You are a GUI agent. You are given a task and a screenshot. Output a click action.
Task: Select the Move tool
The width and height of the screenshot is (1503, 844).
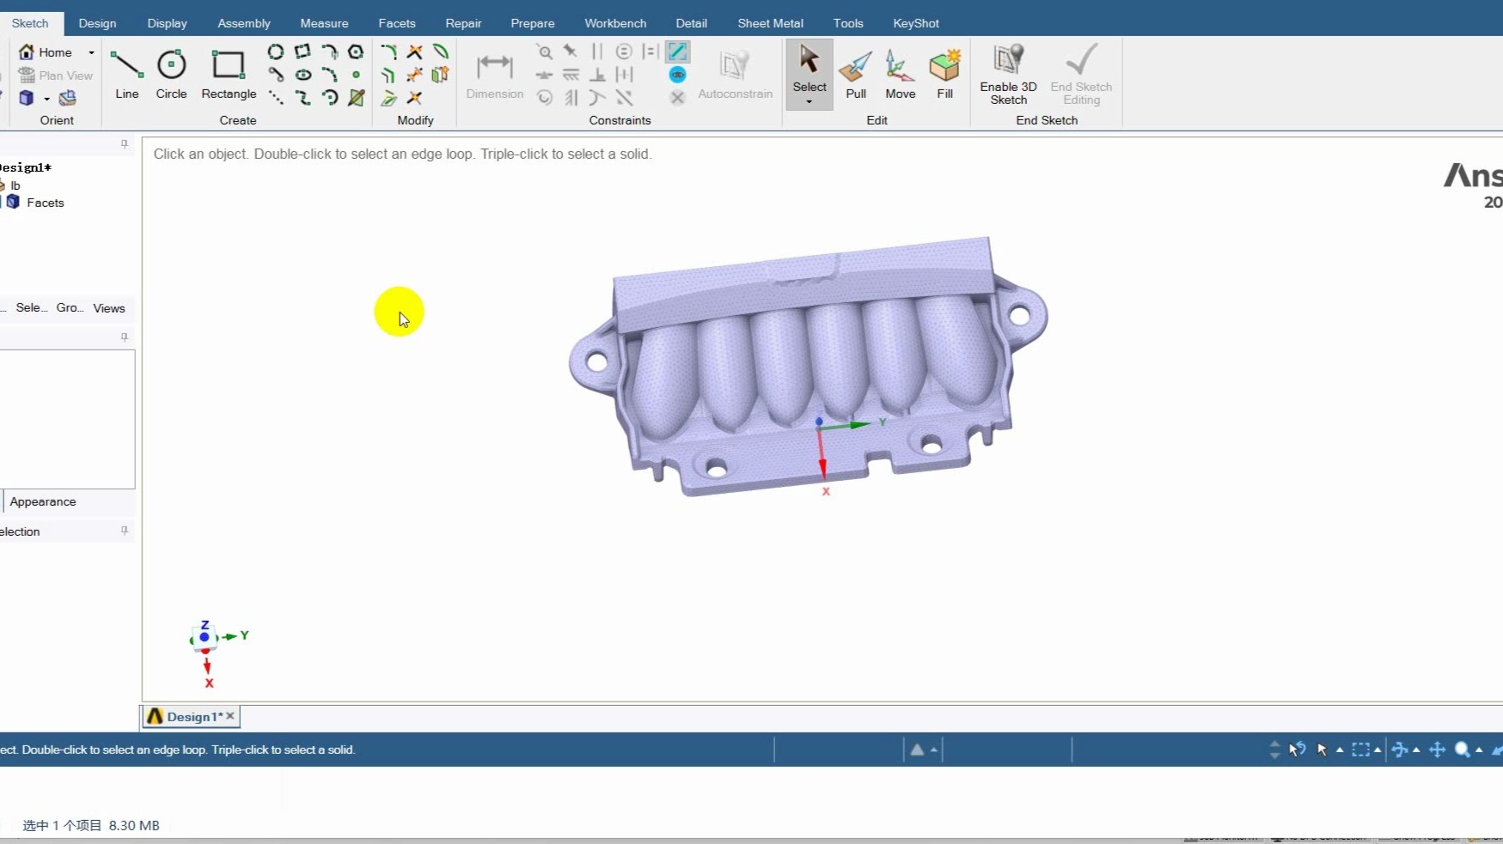pos(900,73)
